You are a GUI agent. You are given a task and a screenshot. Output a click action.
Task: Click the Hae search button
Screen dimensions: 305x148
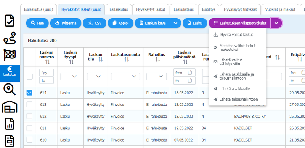[x=37, y=23]
